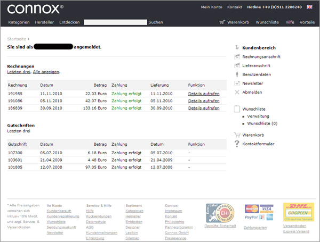Open the Lieferanschrift sidebar link
320x242 pixels.
(x=256, y=65)
